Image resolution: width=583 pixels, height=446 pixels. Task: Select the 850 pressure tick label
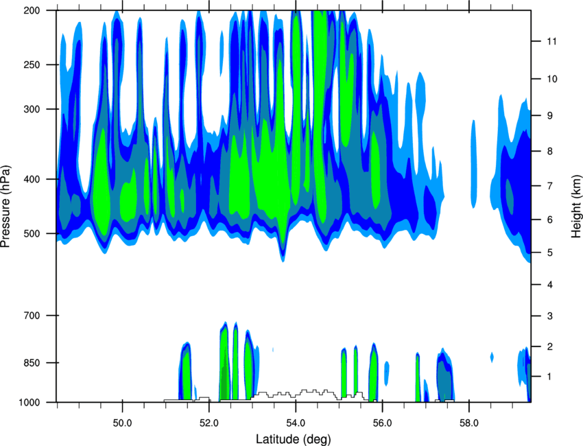32,363
